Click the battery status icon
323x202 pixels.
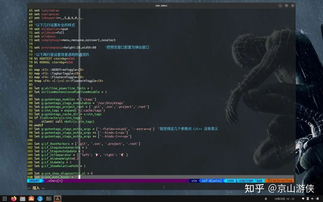tap(317, 199)
